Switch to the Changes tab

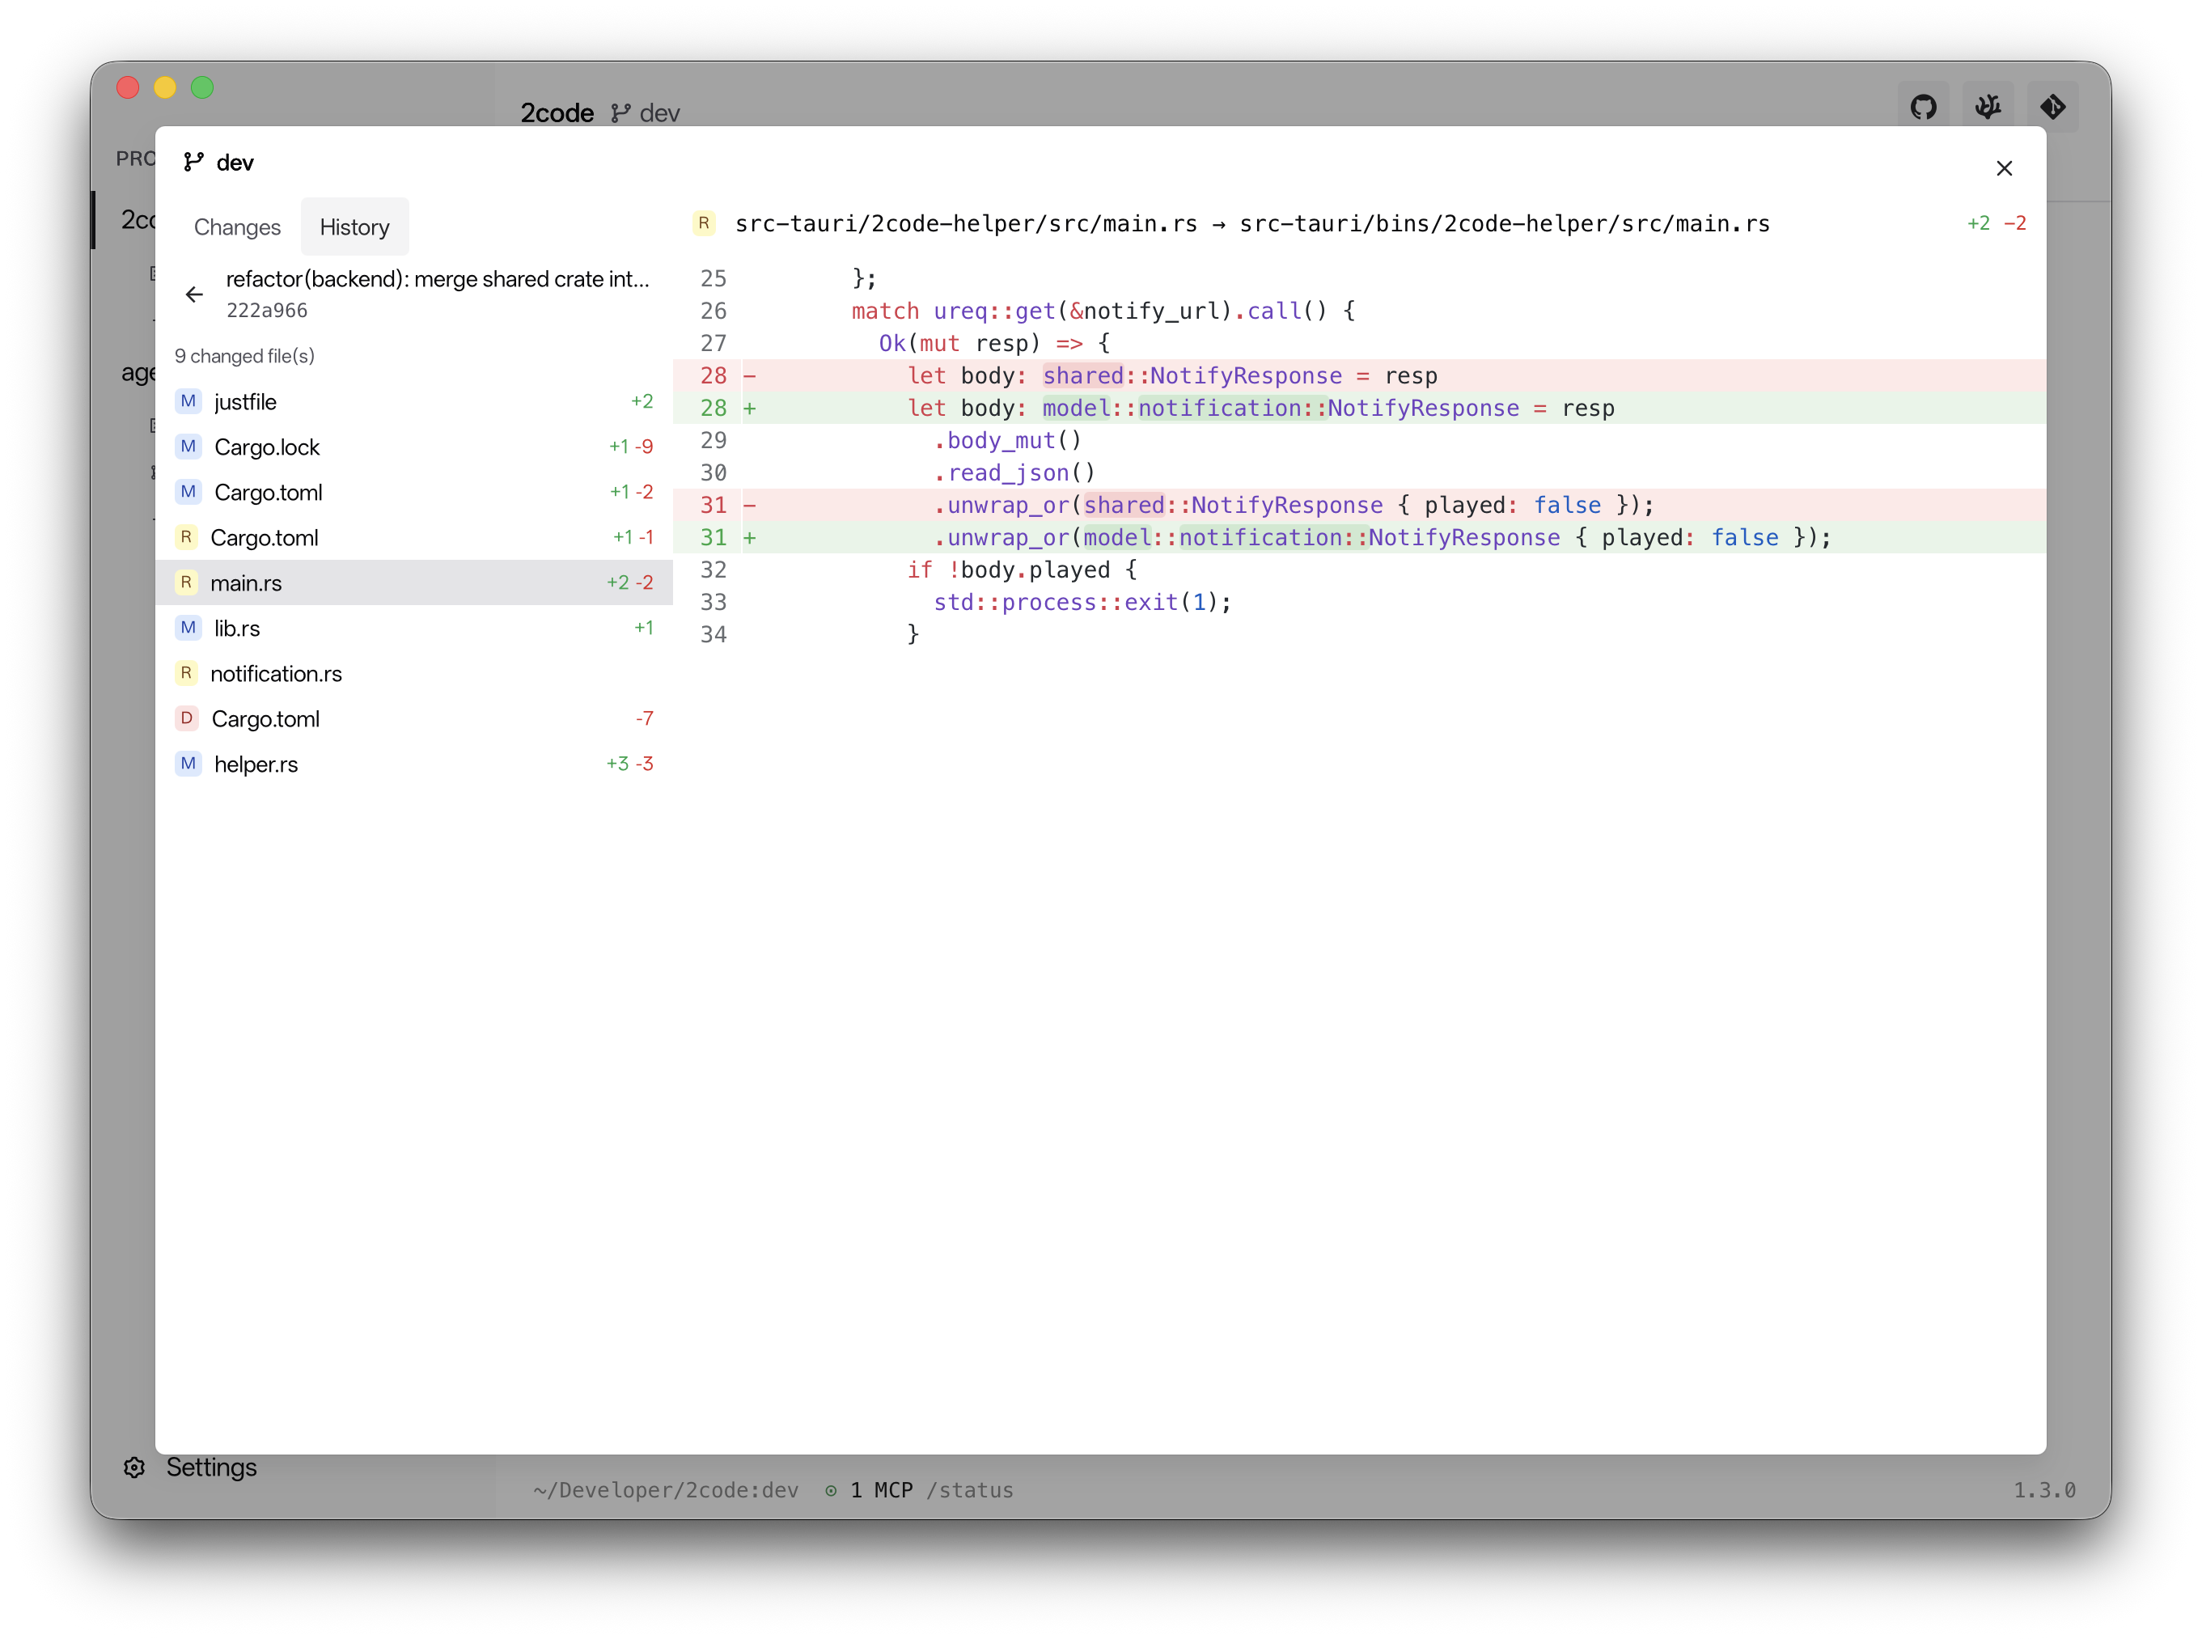(x=237, y=227)
